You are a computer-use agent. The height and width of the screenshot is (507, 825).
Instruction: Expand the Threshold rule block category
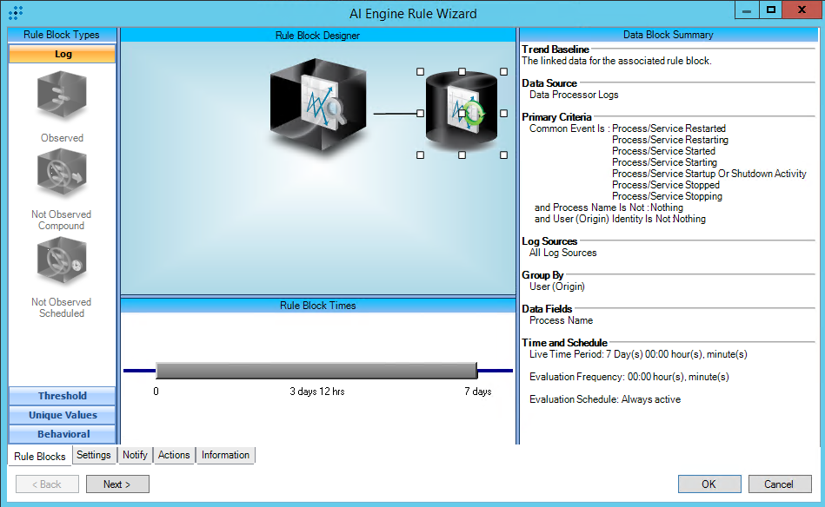pyautogui.click(x=62, y=396)
